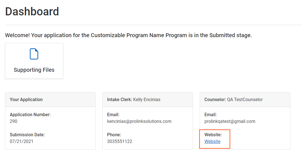Click the intake clerk email address

coord(139,121)
